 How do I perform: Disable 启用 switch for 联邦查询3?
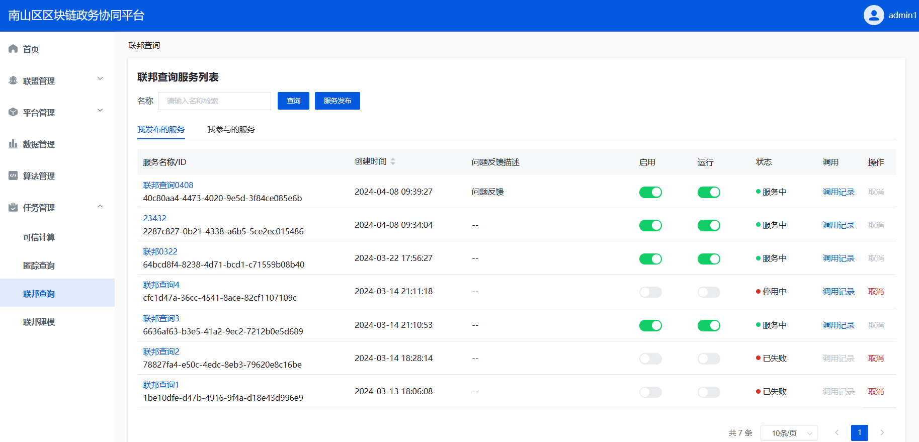(650, 325)
